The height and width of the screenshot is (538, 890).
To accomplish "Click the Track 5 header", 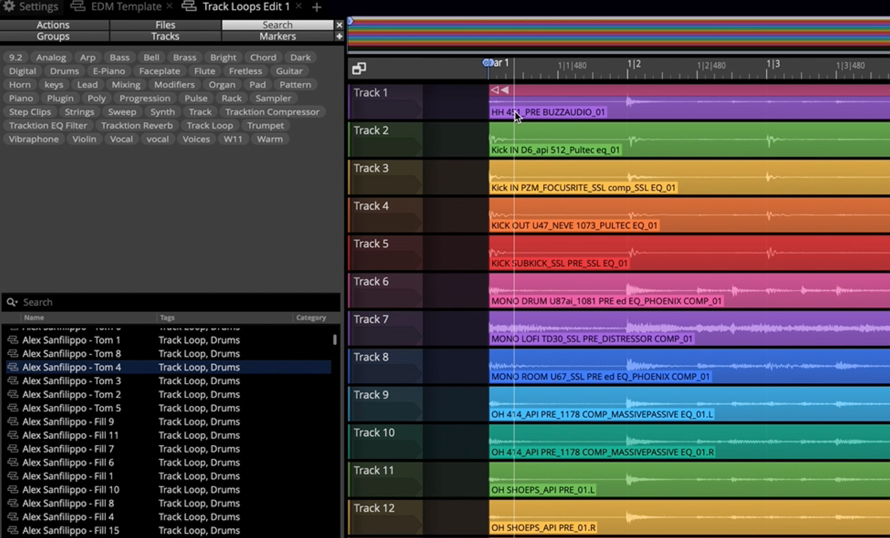I will point(371,244).
